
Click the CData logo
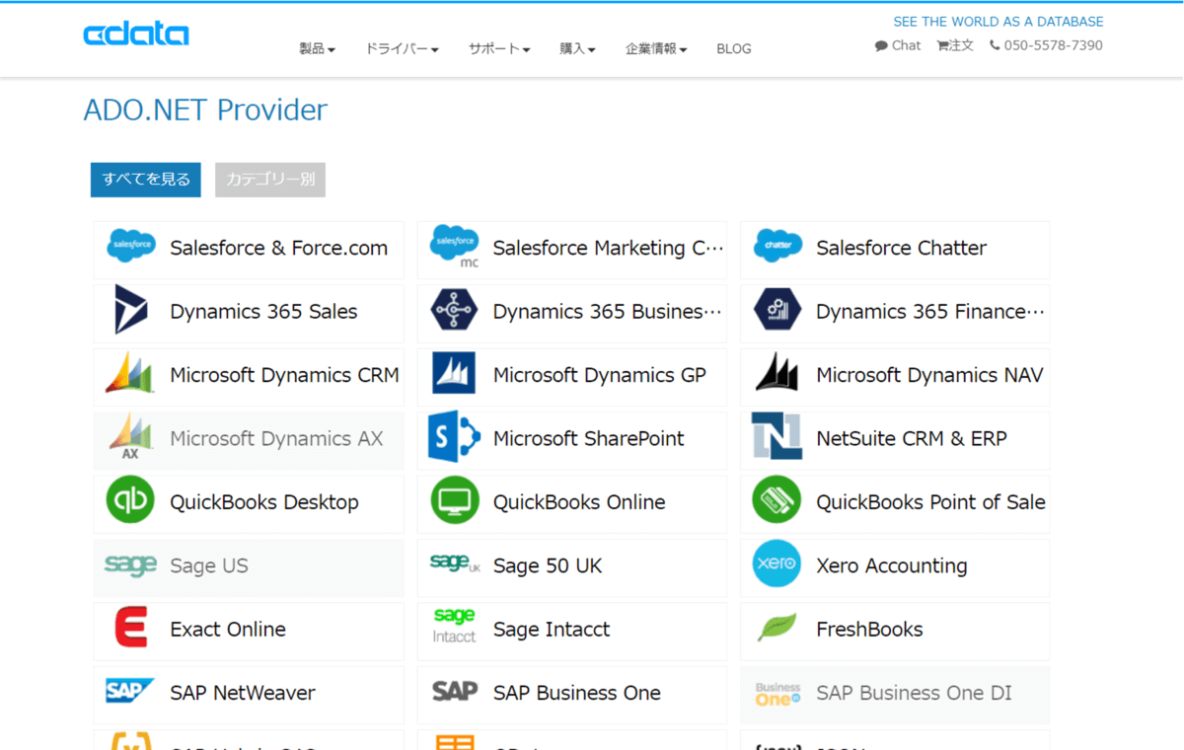click(x=136, y=35)
